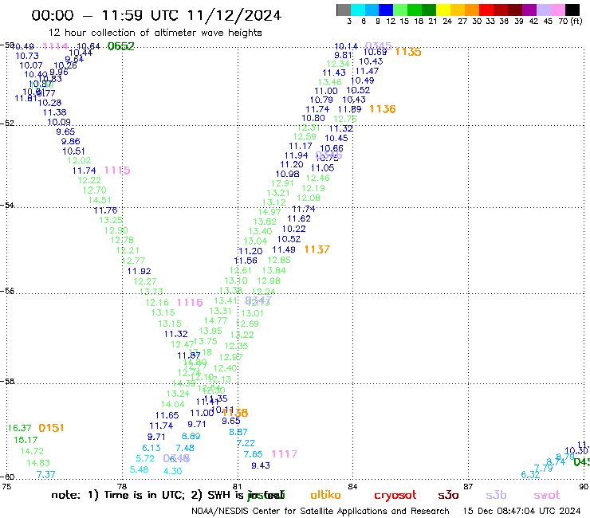The image size is (590, 518).
Task: Click the 's3b' satellite legend label
Action: (496, 495)
